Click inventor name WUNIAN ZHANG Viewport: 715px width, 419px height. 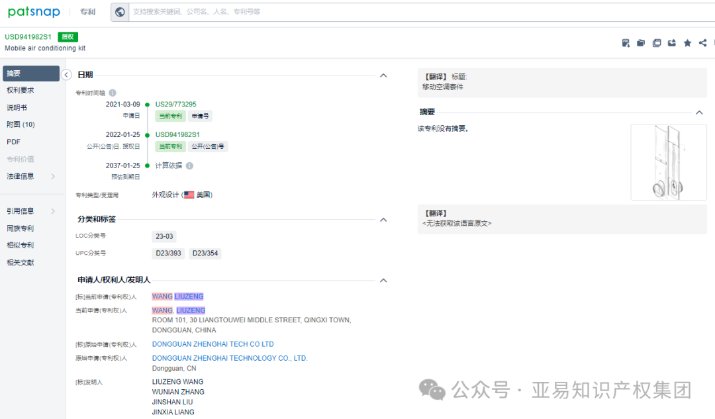click(x=178, y=392)
